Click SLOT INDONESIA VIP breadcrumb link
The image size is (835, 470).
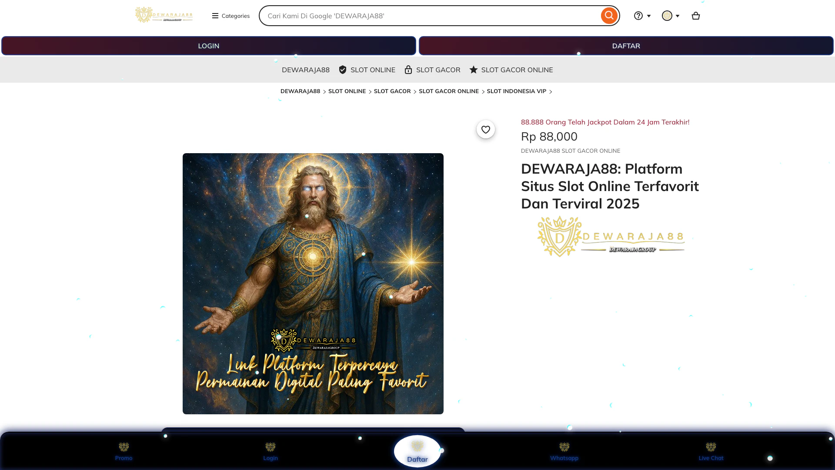coord(516,91)
